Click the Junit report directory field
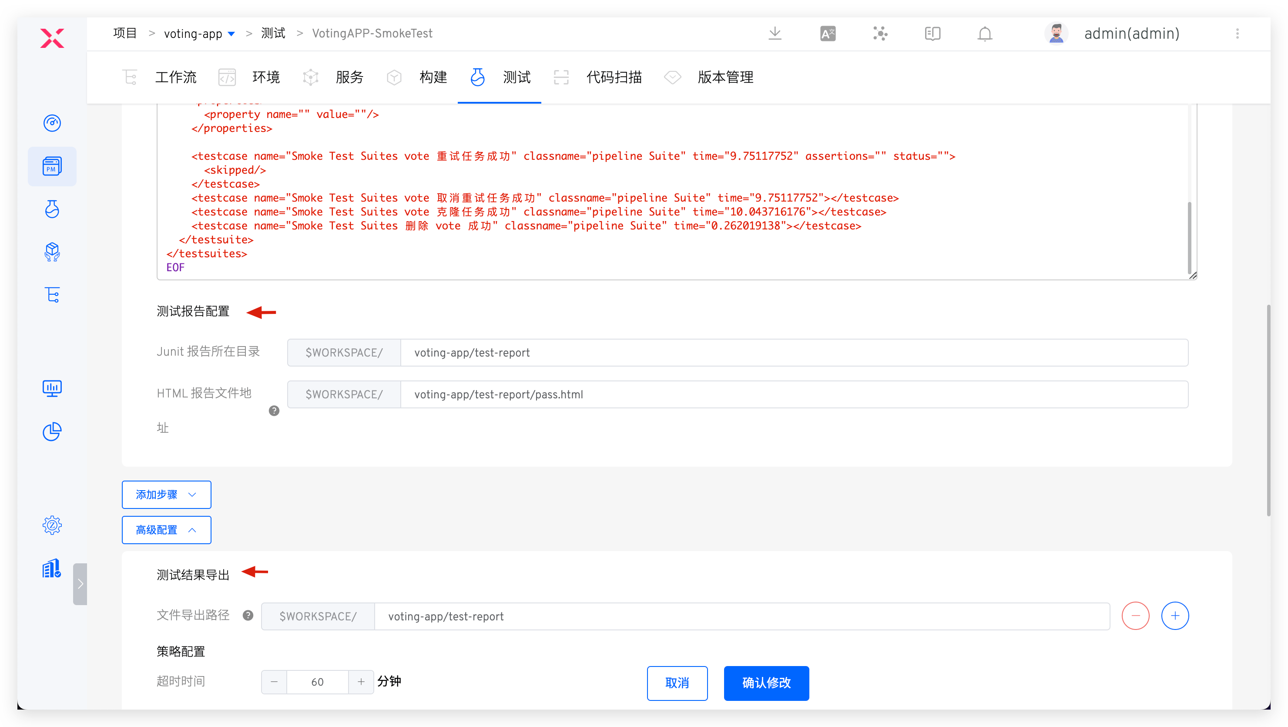 pos(794,353)
